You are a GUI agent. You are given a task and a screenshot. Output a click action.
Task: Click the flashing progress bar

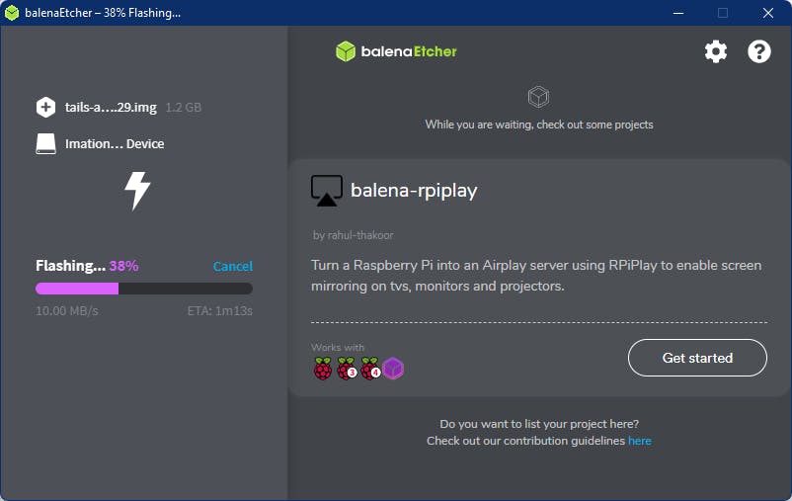tap(144, 289)
